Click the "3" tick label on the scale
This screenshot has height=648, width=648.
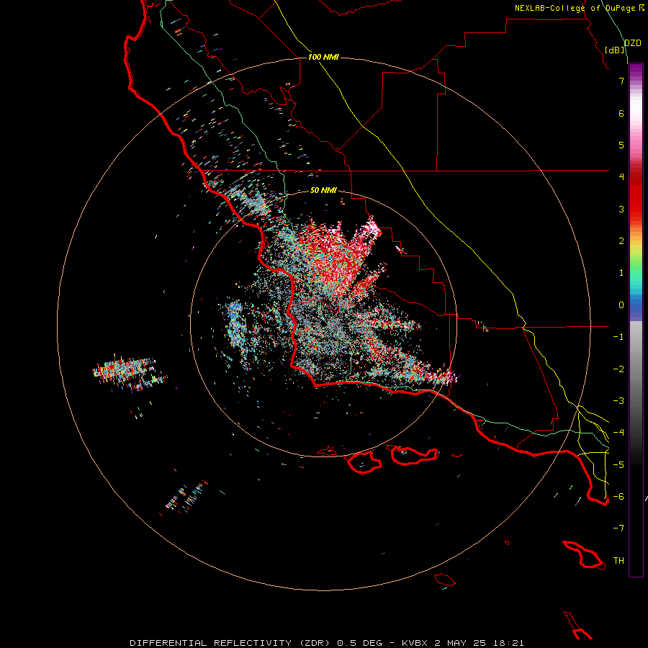(621, 209)
